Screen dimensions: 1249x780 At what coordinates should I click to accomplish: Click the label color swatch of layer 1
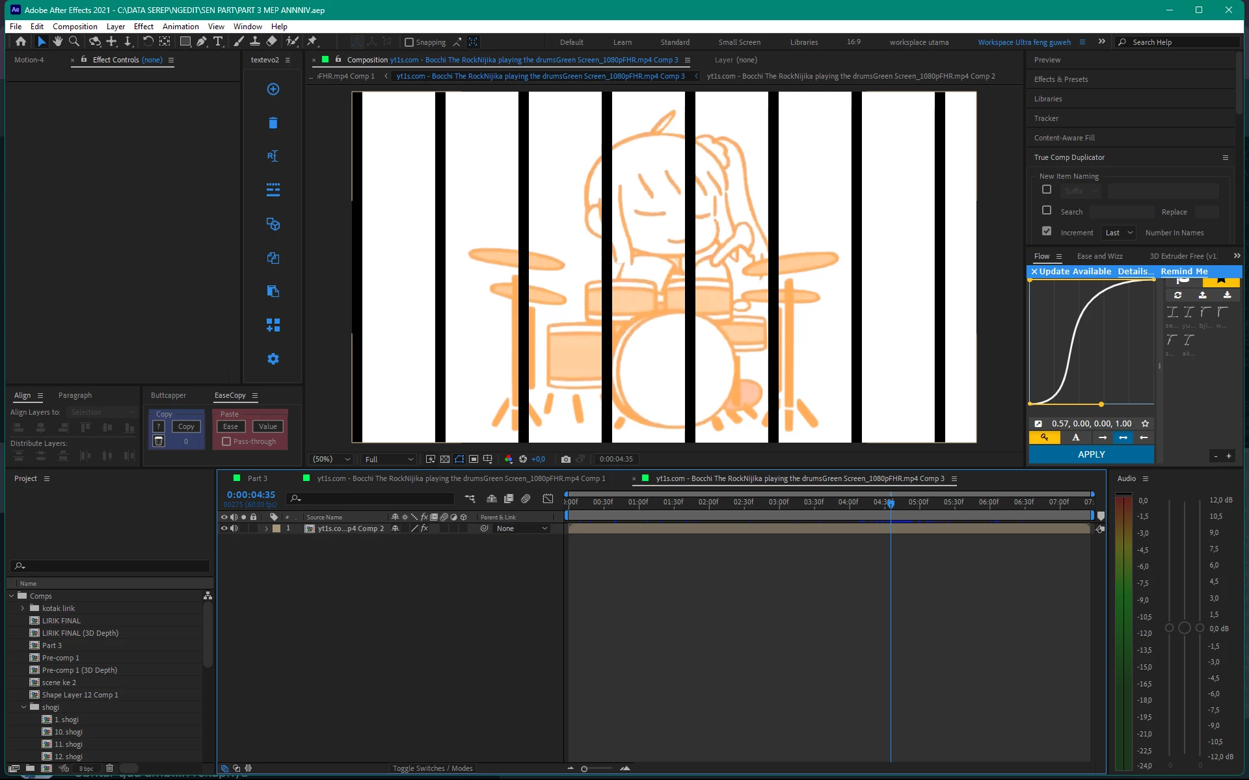tap(276, 528)
